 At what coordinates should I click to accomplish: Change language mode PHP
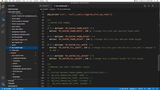pyautogui.click(x=149, y=89)
